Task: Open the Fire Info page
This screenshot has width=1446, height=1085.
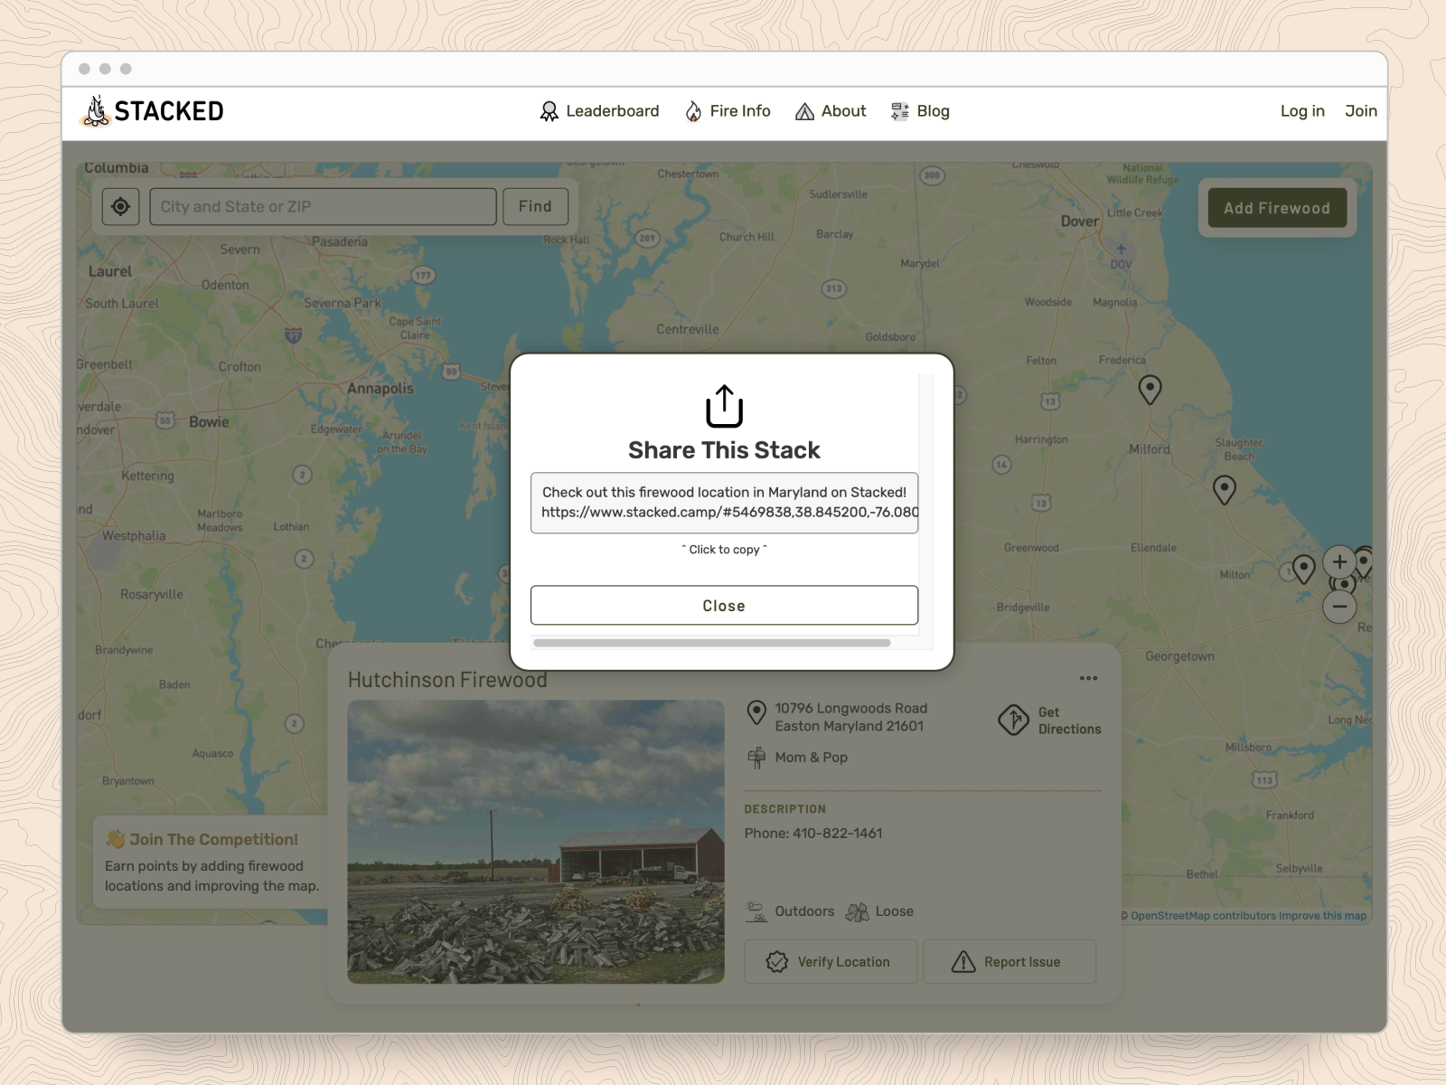Action: (728, 111)
